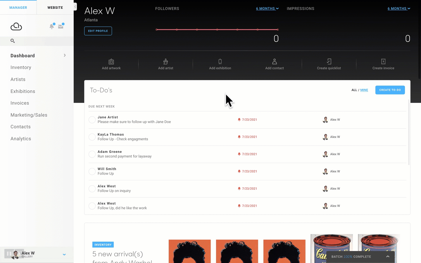421x263 pixels.
Task: Open the messages envelope icon
Action: (61, 26)
